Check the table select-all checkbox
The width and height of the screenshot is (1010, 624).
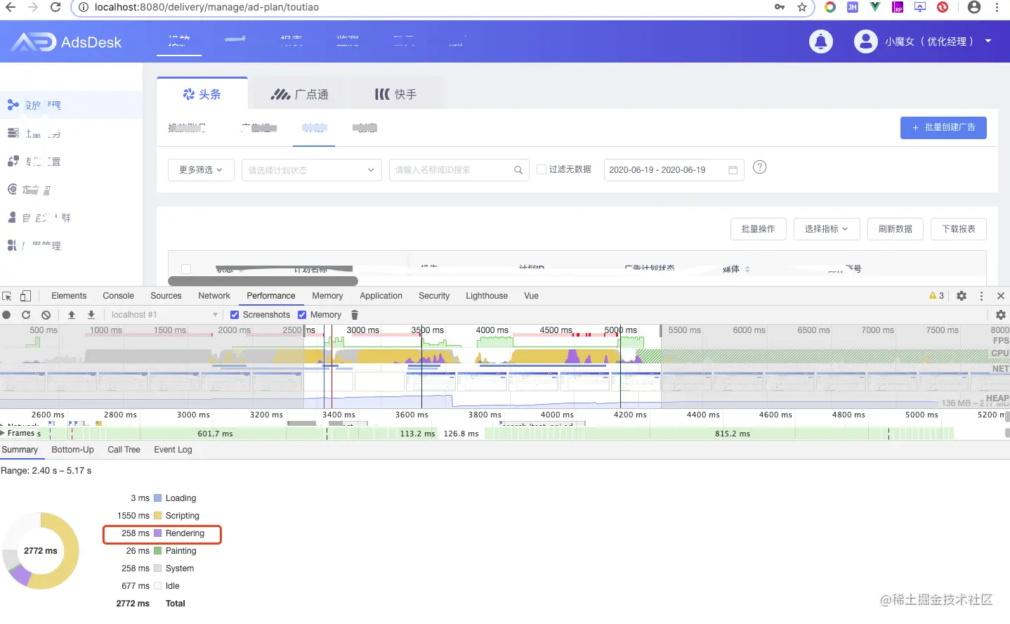(x=186, y=269)
